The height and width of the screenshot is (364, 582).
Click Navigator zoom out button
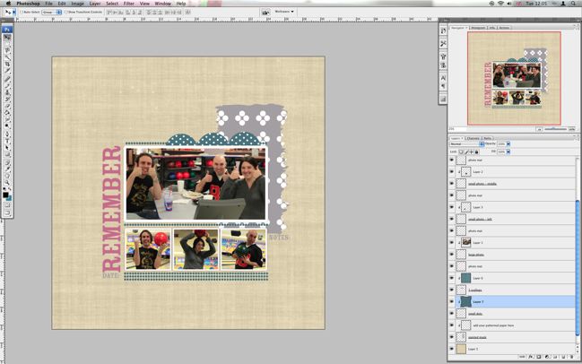(x=539, y=129)
